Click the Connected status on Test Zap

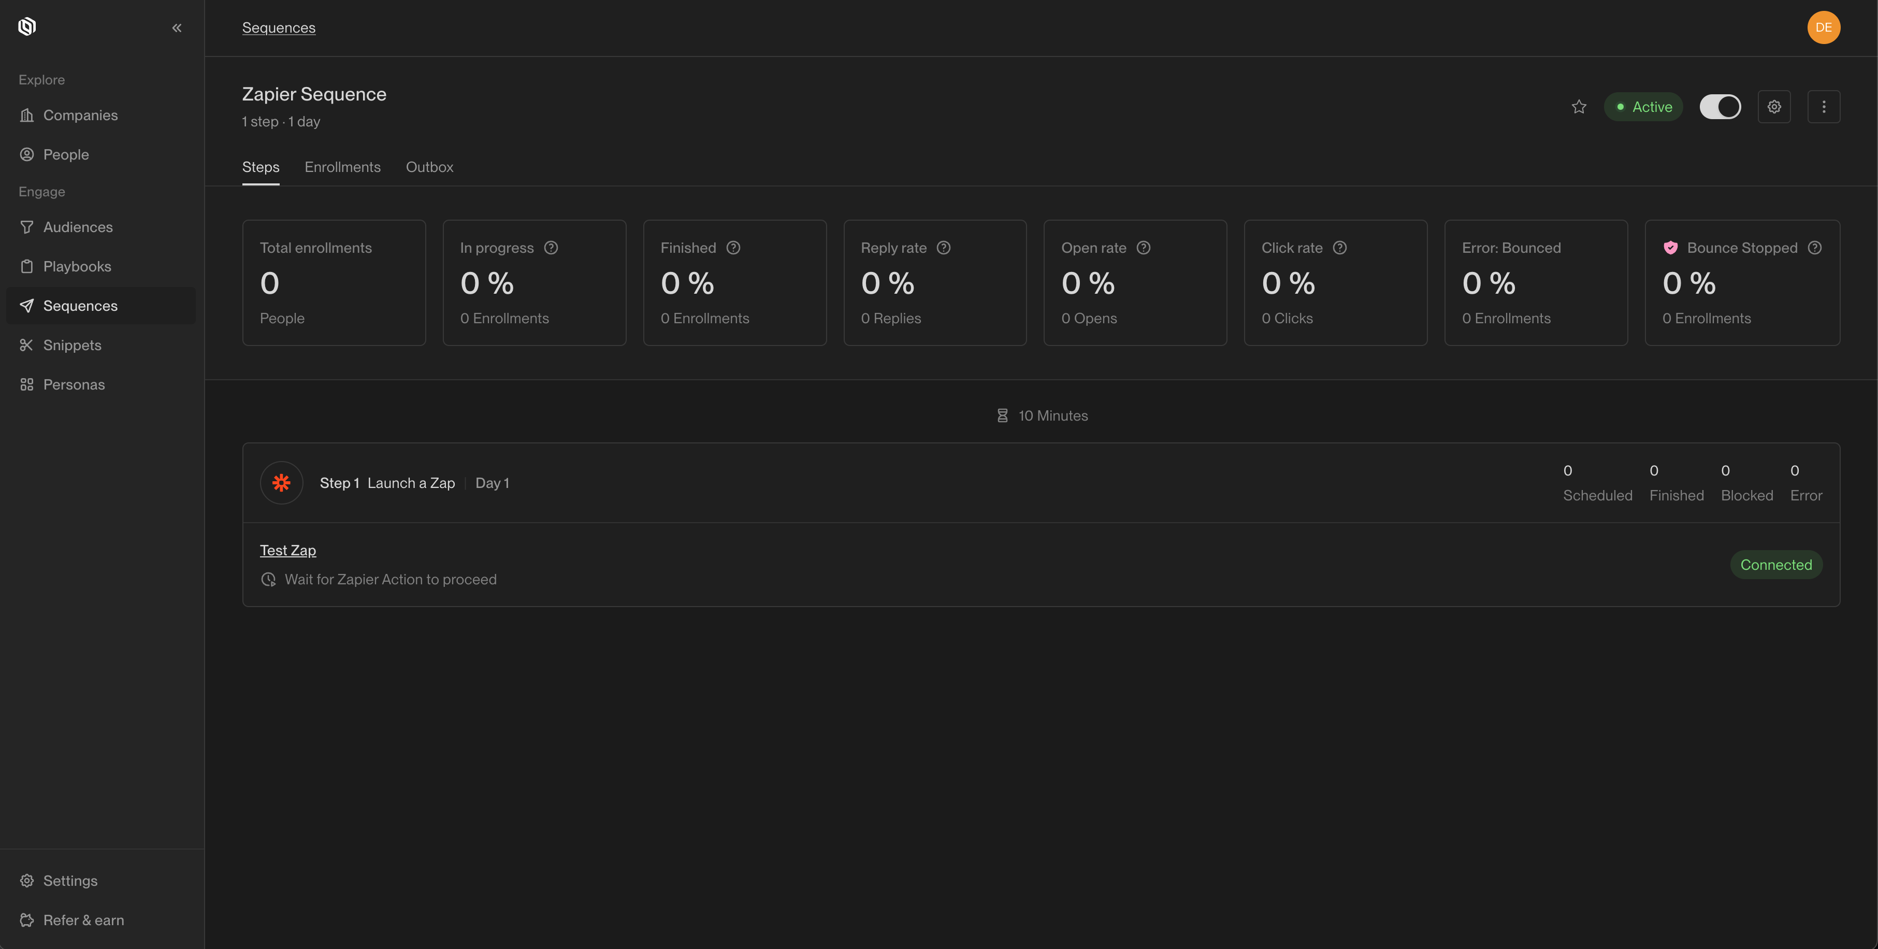(1776, 565)
